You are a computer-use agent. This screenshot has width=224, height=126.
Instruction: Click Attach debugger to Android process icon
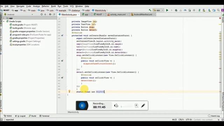190,10
